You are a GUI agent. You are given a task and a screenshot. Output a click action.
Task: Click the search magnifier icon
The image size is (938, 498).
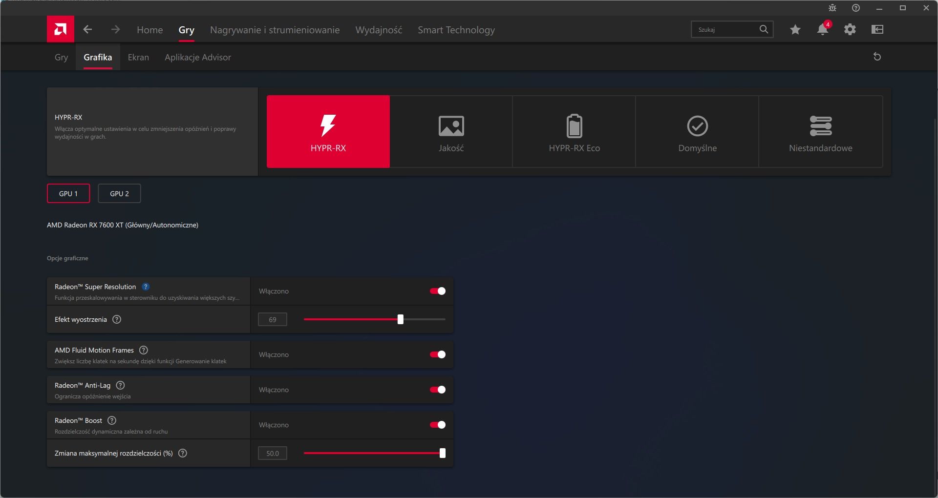pyautogui.click(x=764, y=29)
